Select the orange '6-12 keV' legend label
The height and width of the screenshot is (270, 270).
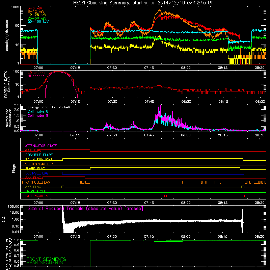click(36, 11)
